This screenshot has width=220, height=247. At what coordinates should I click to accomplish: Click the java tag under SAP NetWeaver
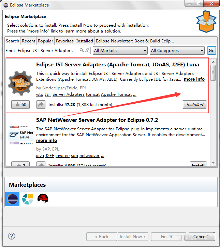(x=40, y=156)
